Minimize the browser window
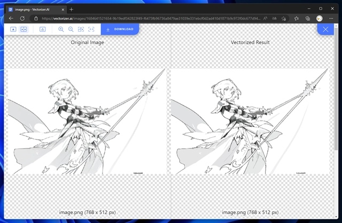 click(x=309, y=9)
